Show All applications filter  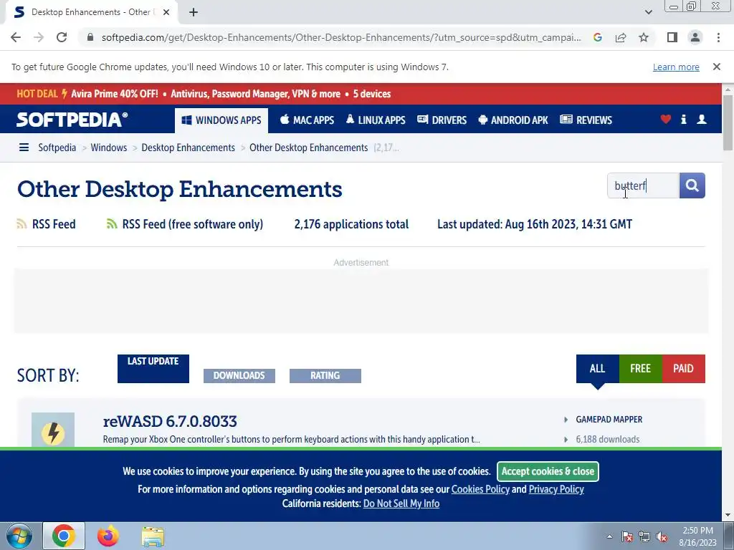597,369
